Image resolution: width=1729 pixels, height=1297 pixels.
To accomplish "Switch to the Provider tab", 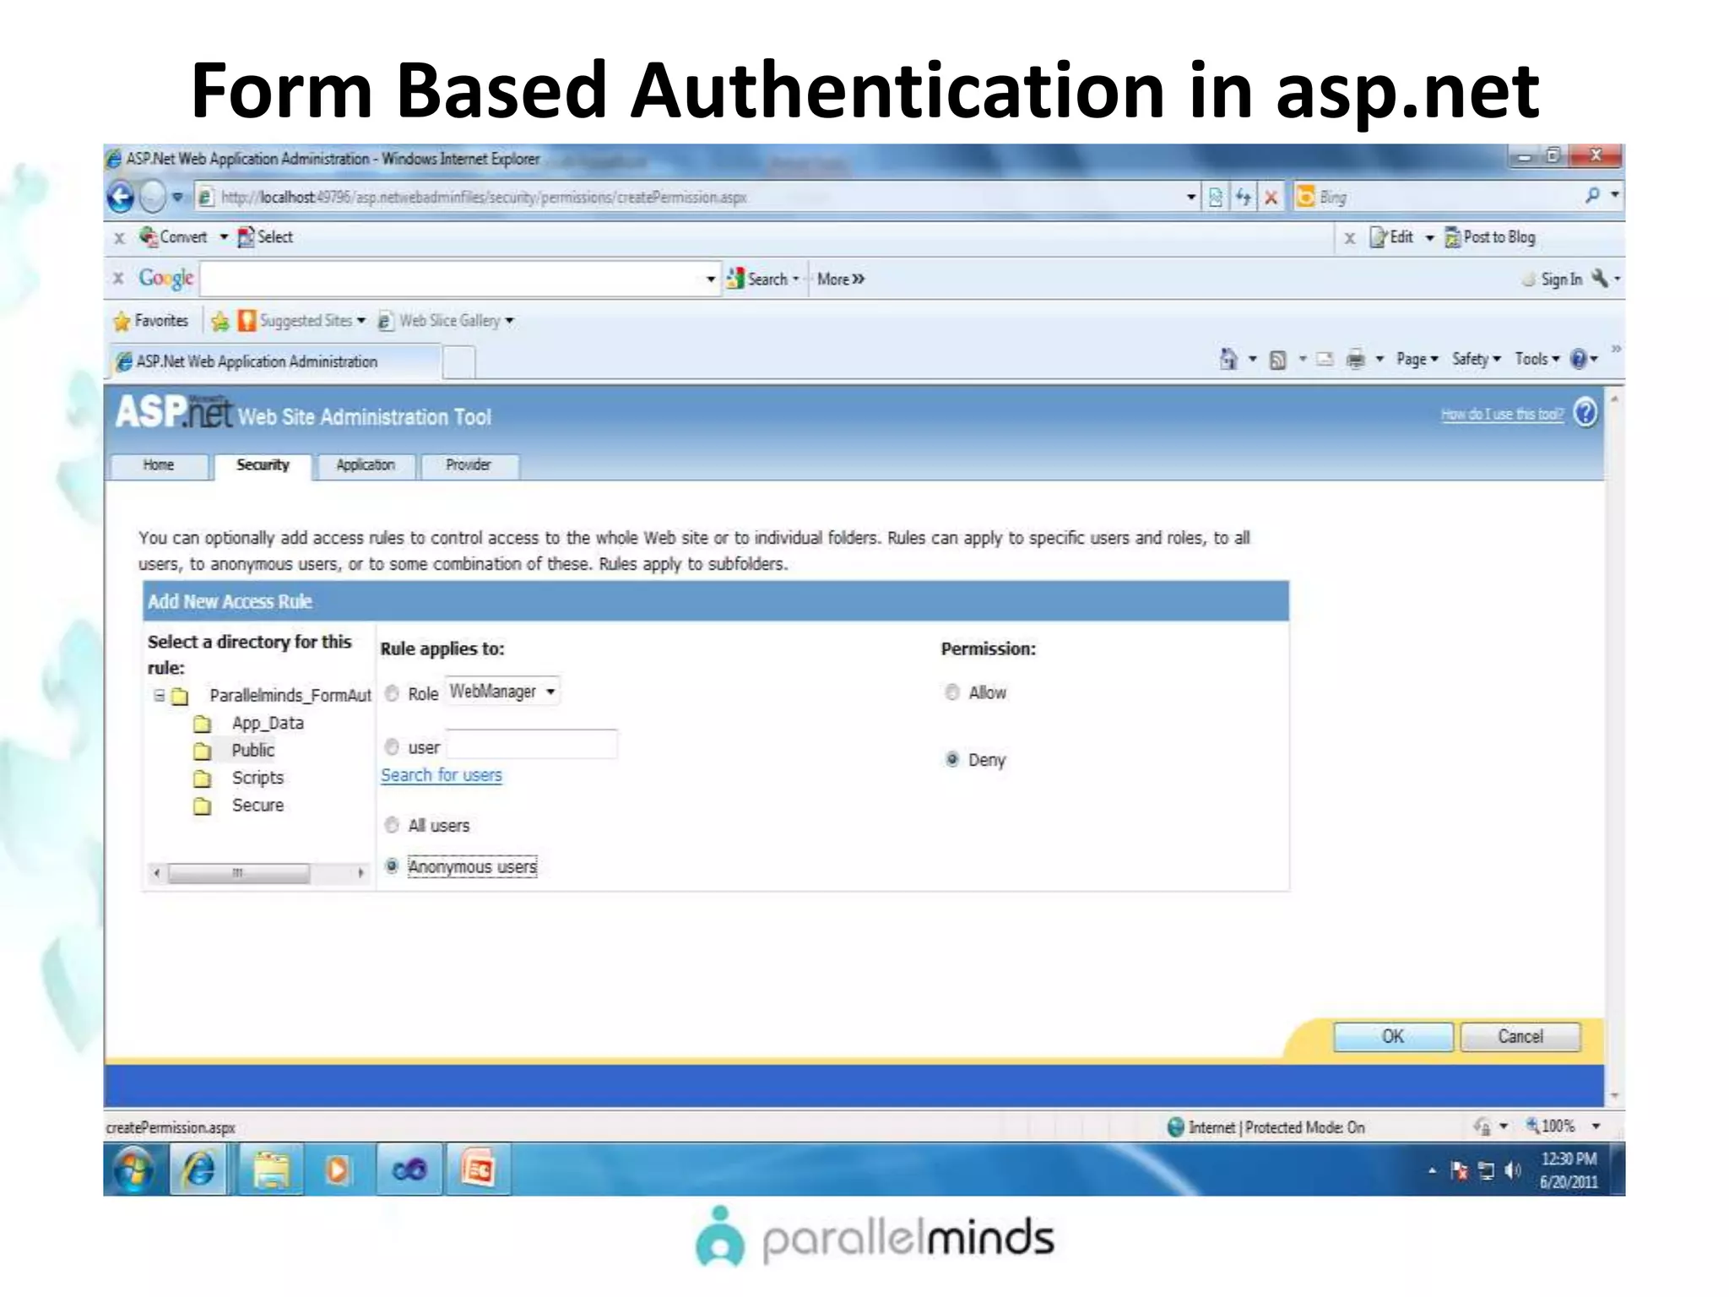I will [469, 465].
